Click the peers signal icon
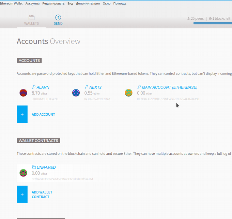Image resolution: width=232 pixels, height=219 pixels. point(189,19)
